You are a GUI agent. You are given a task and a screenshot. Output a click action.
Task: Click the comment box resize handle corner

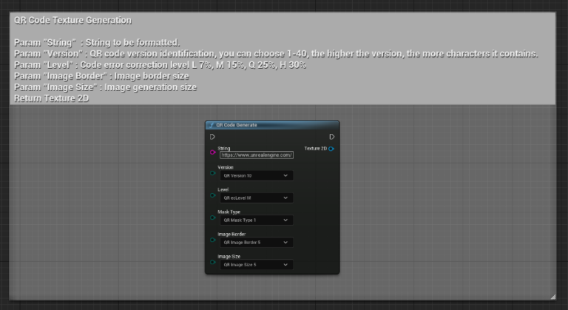click(552, 297)
